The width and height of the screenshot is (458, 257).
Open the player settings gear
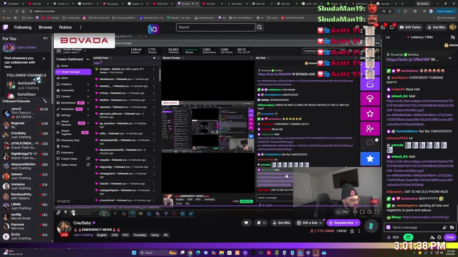[355, 212]
